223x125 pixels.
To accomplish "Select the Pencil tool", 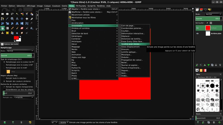I will click(12, 28).
